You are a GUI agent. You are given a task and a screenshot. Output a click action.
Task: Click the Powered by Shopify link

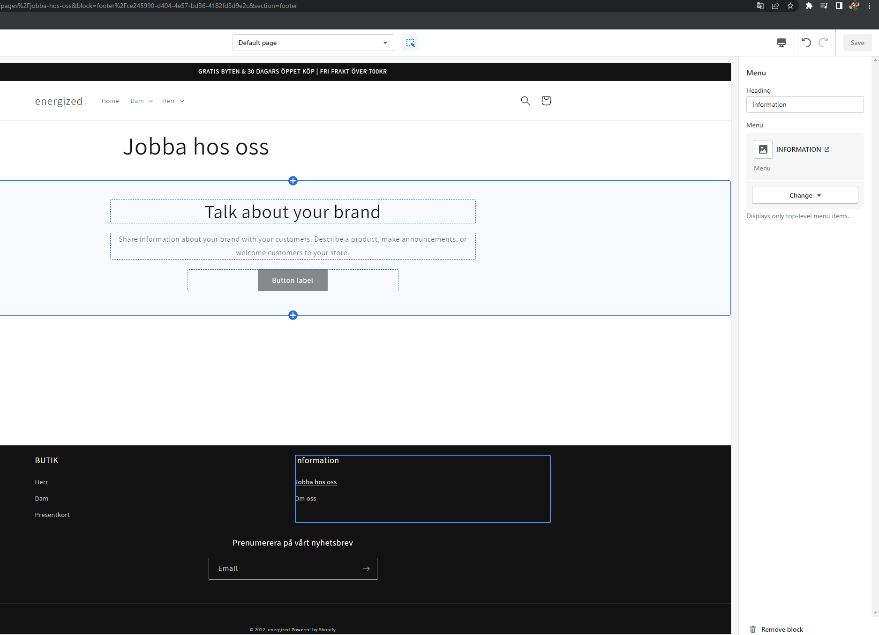[314, 630]
